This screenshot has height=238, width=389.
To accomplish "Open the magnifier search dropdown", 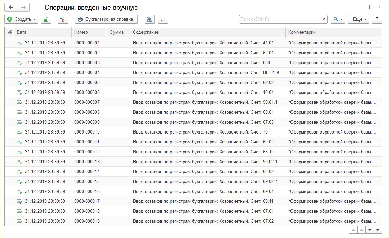I will coord(338,19).
